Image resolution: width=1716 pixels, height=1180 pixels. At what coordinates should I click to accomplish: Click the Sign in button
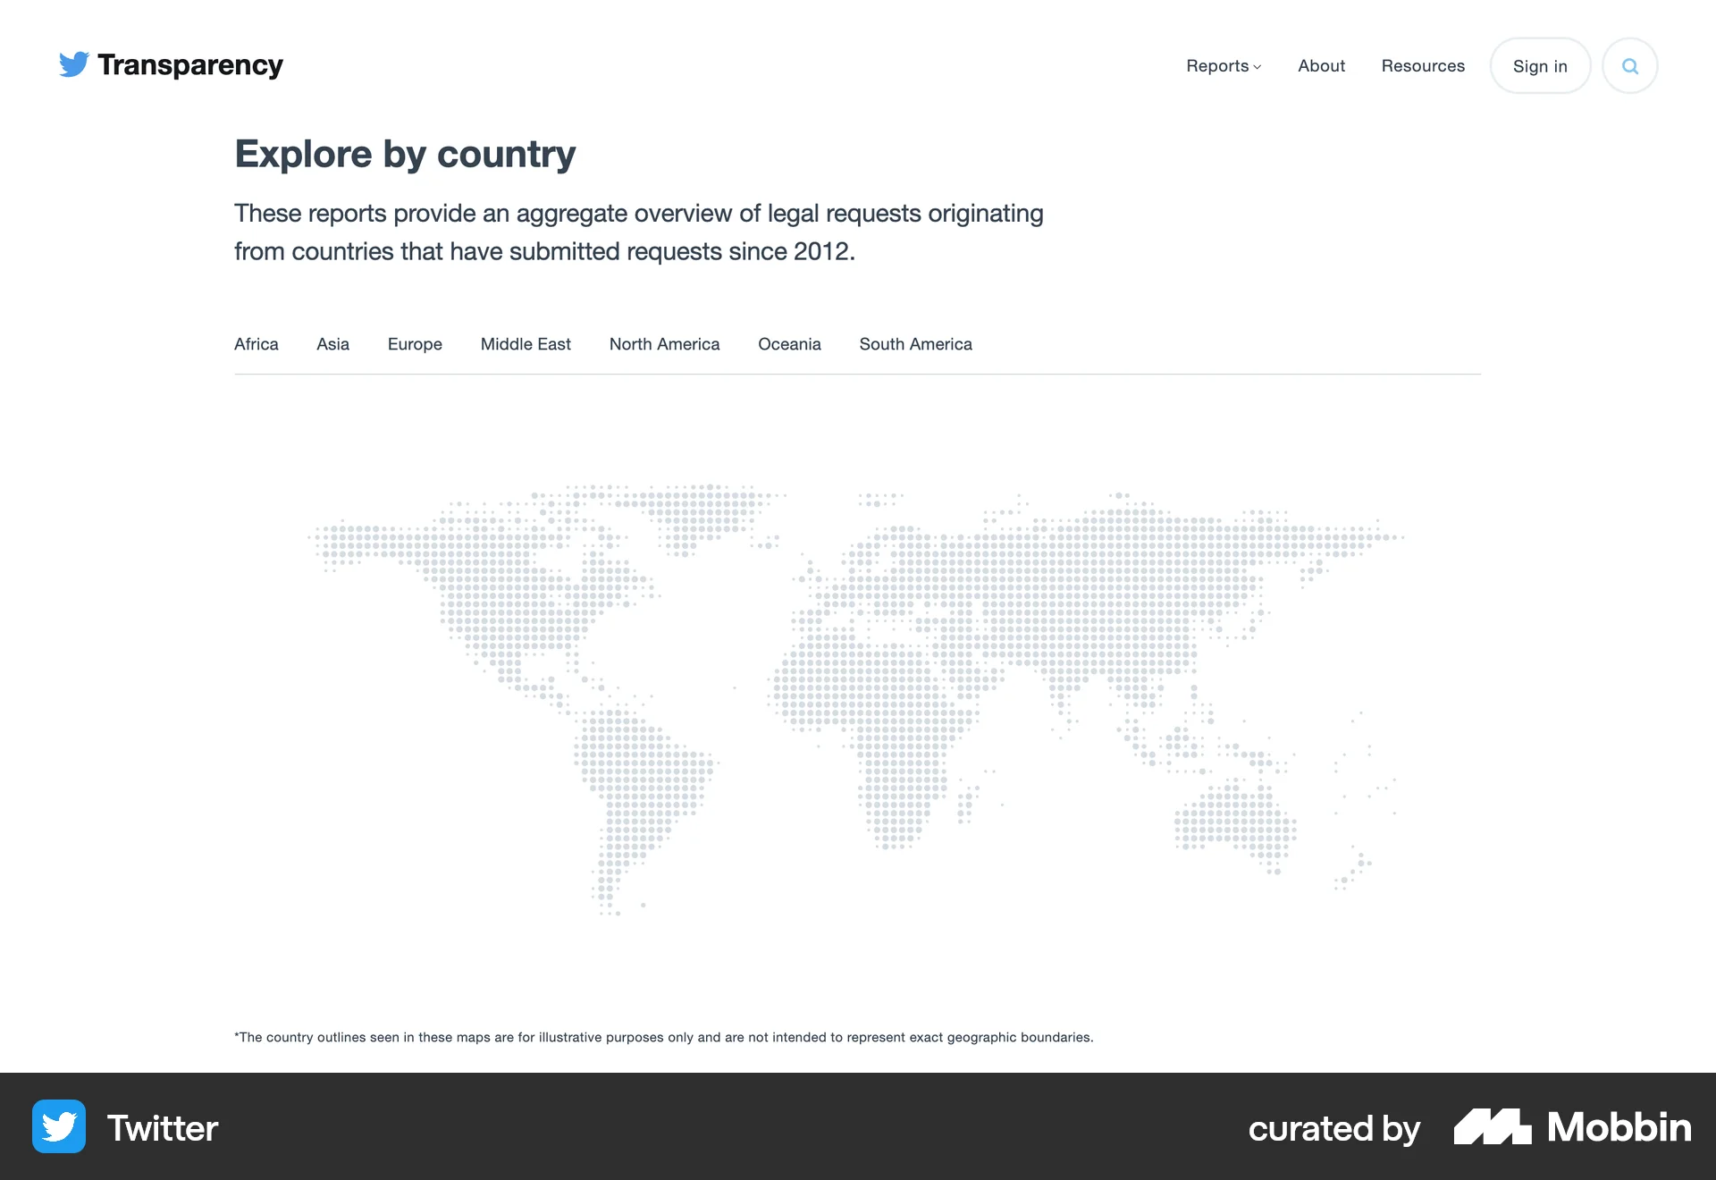tap(1539, 65)
